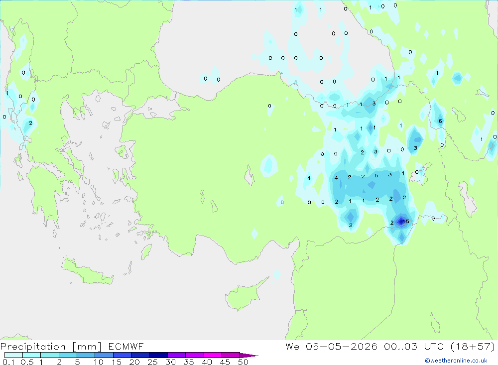Screen dimensions: 498x365
Task: Click the lightest 0.1–0.5 mm legend swatch
Action: pyautogui.click(x=13, y=355)
